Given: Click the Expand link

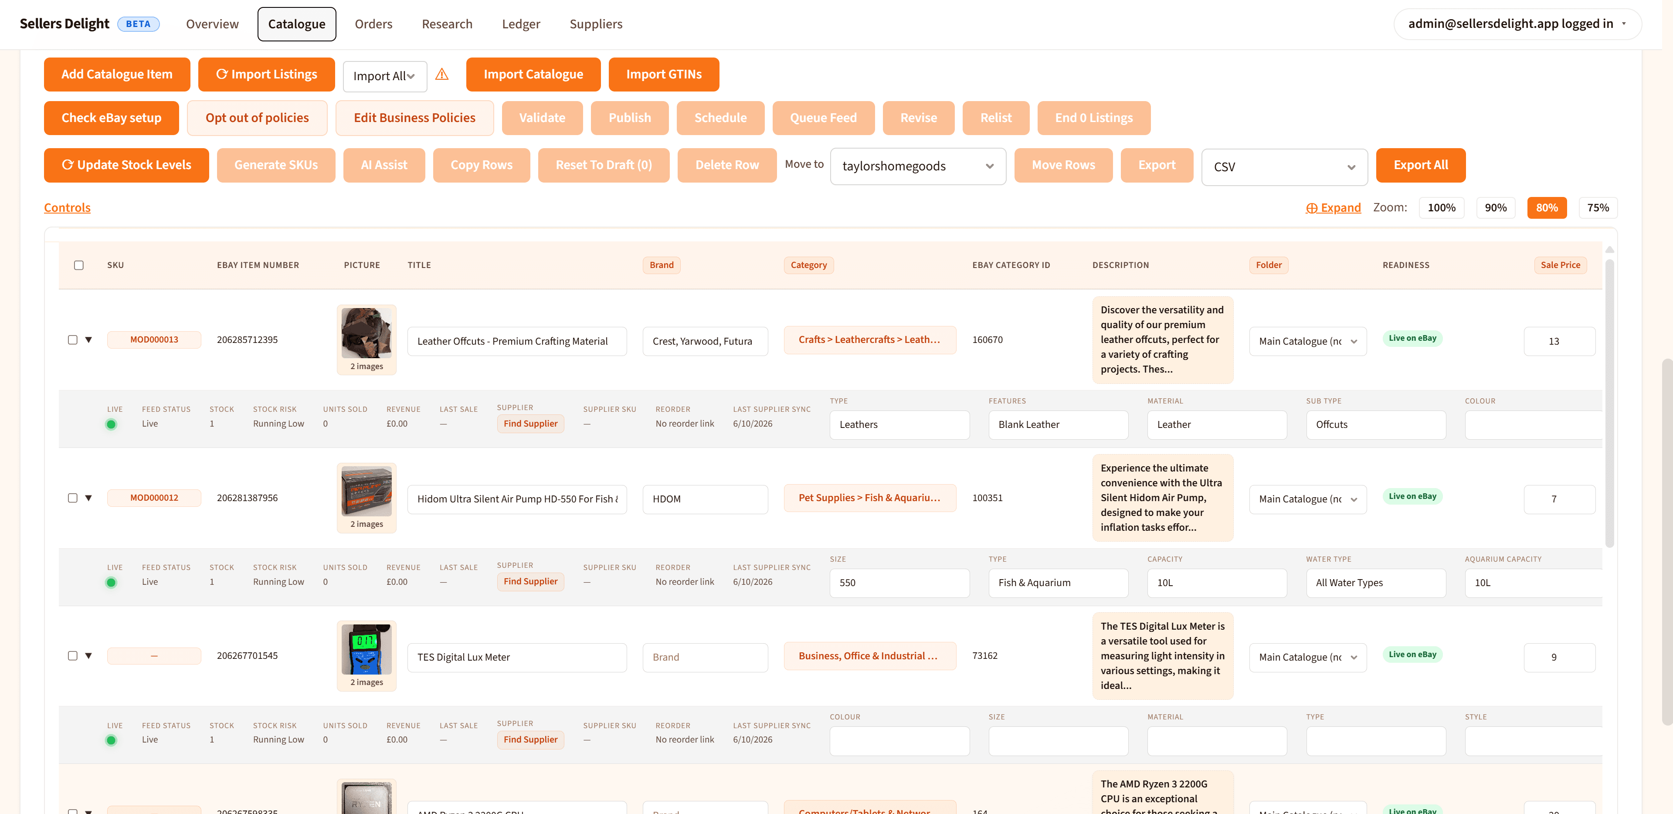Looking at the screenshot, I should 1334,207.
